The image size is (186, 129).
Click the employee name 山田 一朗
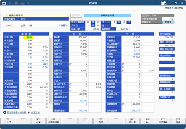[x=26, y=25]
